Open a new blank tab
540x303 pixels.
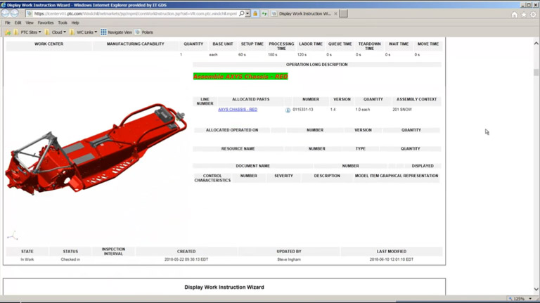[343, 13]
